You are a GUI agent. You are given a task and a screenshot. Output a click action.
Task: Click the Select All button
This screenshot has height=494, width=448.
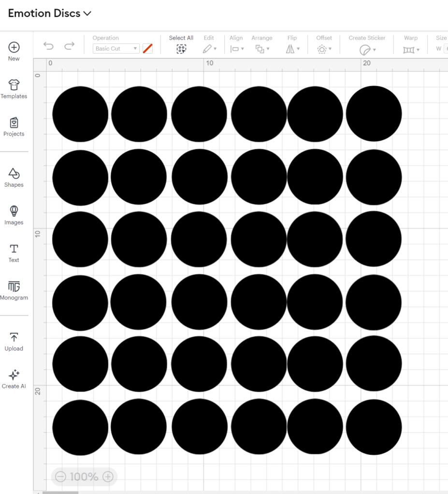(181, 49)
